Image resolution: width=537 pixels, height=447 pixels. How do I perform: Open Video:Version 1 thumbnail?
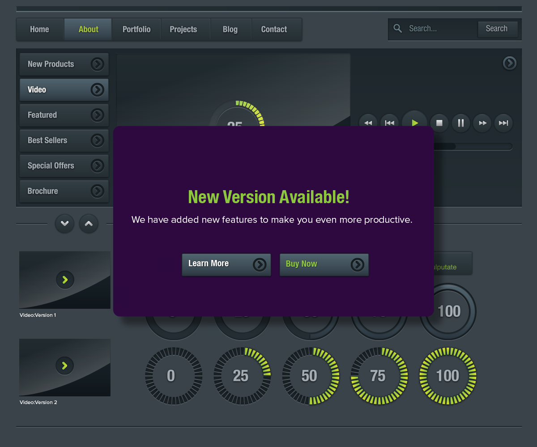point(65,280)
